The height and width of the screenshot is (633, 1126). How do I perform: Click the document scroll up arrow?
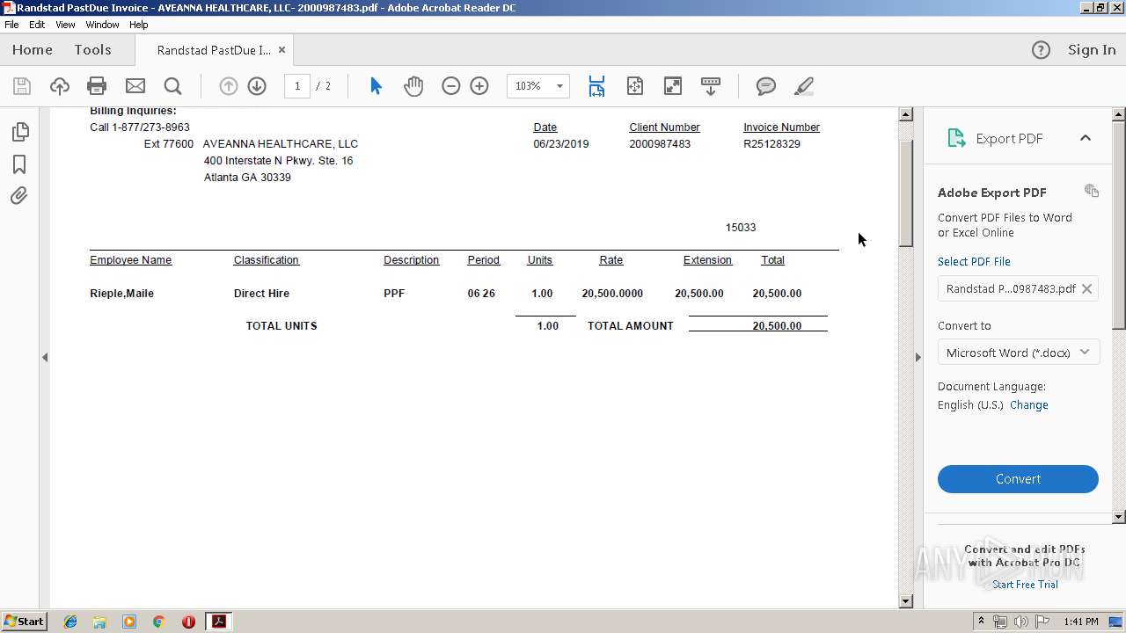pyautogui.click(x=906, y=114)
